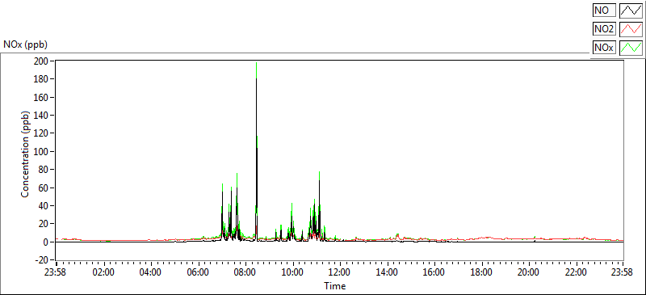646x295 pixels.
Task: Click the Concentration (ppb) axis label
Action: click(x=25, y=154)
